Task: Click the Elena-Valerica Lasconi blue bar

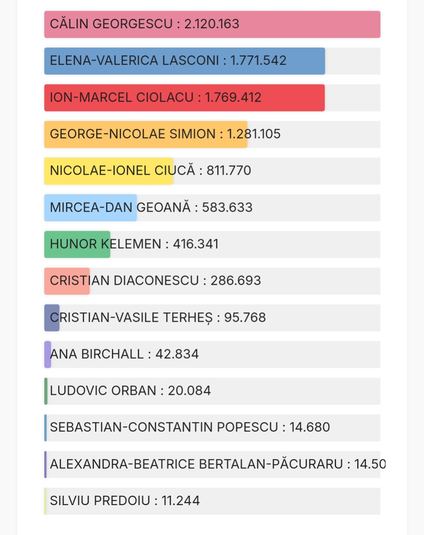Action: [185, 61]
